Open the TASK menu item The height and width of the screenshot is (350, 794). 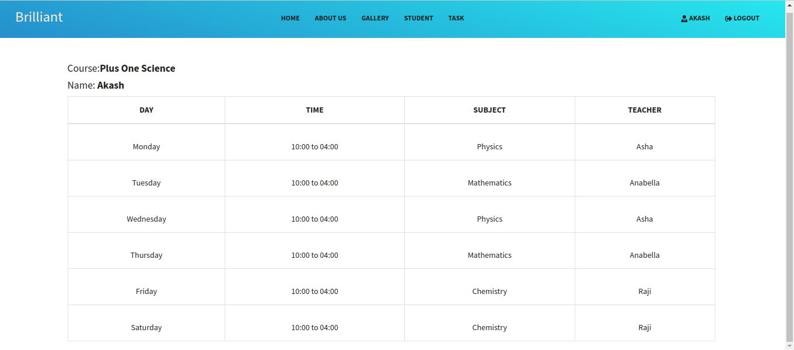(456, 18)
